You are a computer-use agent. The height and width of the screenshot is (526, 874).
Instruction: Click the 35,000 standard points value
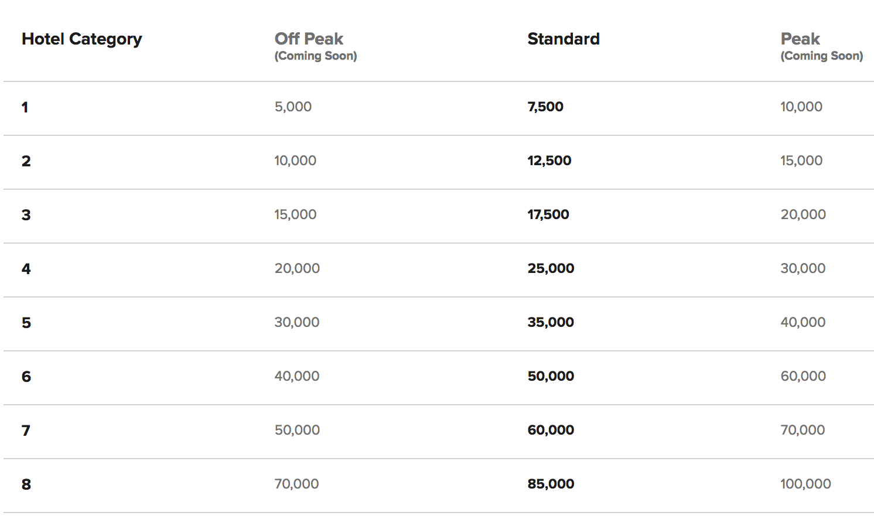click(x=551, y=322)
